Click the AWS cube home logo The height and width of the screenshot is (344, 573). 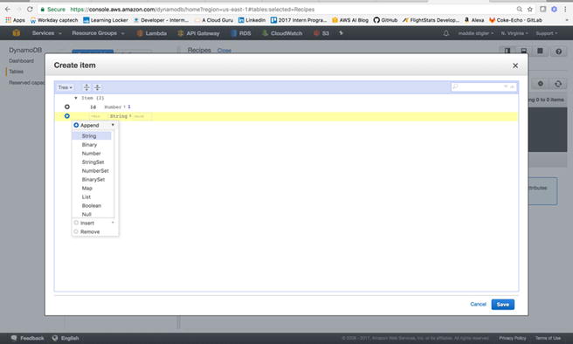(16, 33)
